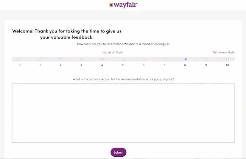Screen dimensions: 246x159
Task: Click the Wayfair logo
Action: pos(123,5)
